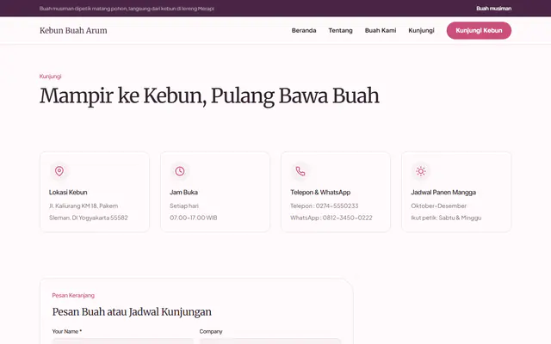Go to the Tentang page
Viewport: 551px width, 344px height.
click(x=341, y=31)
